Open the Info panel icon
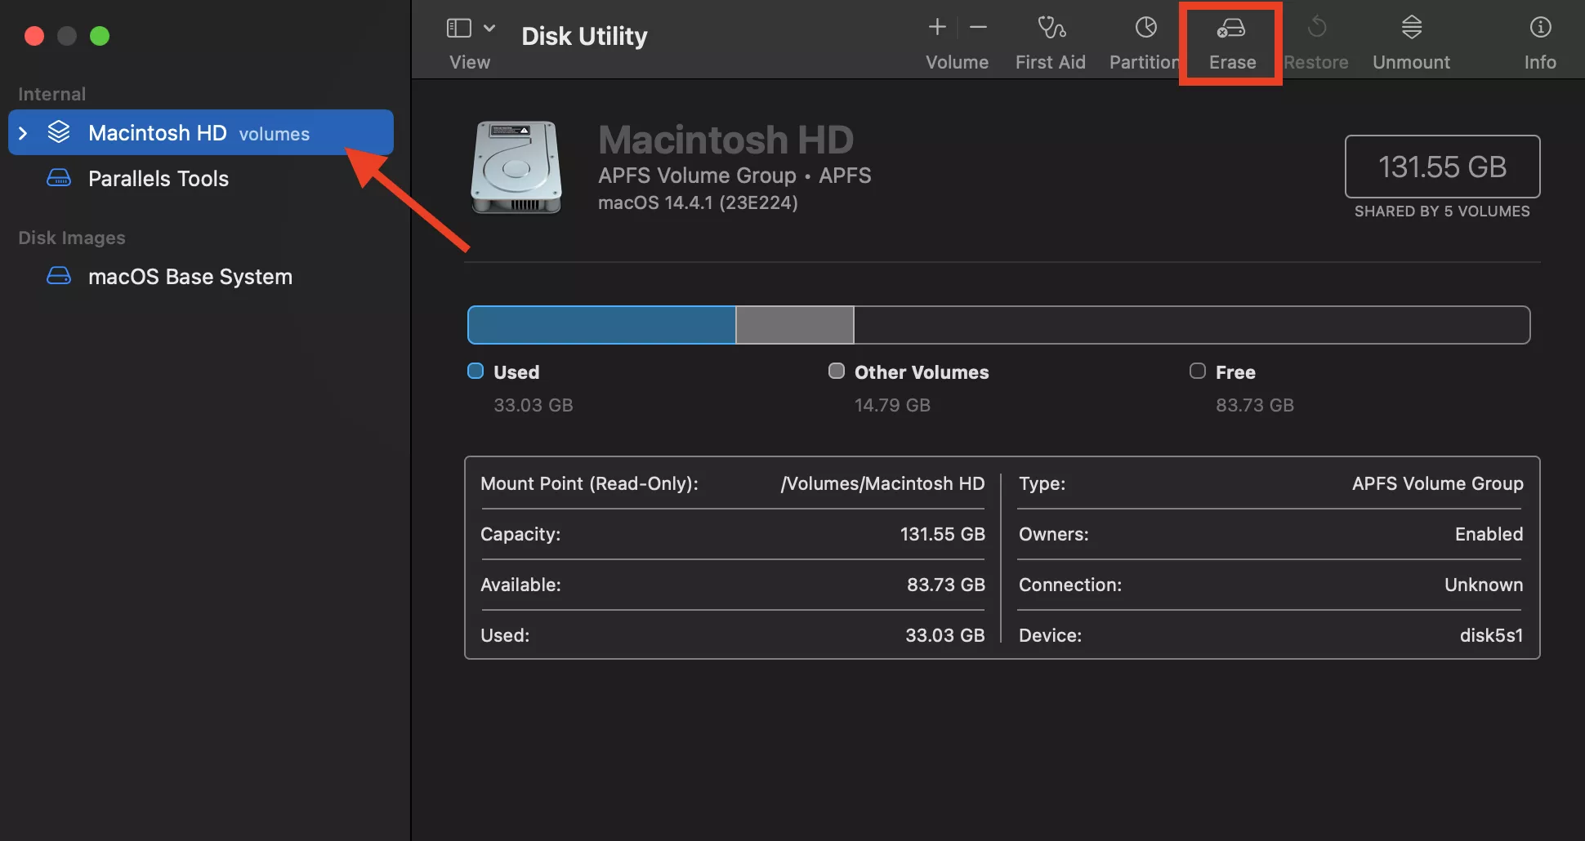 pyautogui.click(x=1540, y=29)
